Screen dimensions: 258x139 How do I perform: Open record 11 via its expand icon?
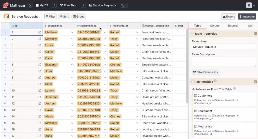click(40, 97)
